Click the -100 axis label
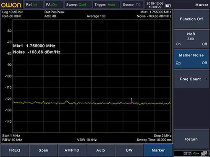Image resolution: width=210 pixels, height=157 pixels. 8,76
